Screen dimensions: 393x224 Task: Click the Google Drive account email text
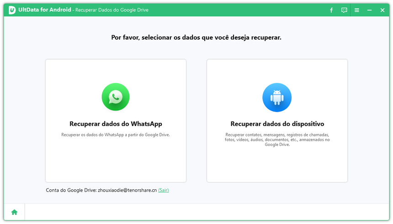127,190
